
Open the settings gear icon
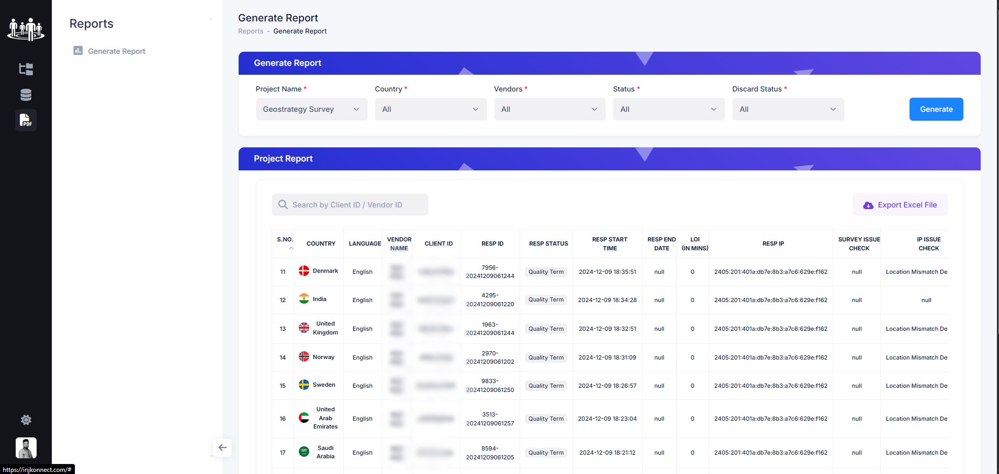pyautogui.click(x=26, y=420)
